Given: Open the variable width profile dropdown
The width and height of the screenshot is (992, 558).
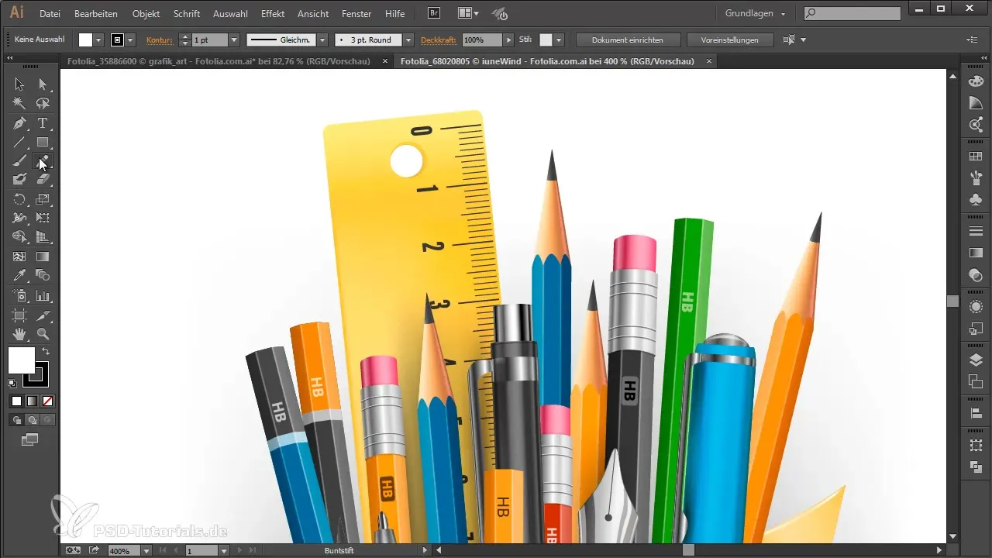Looking at the screenshot, I should 322,40.
